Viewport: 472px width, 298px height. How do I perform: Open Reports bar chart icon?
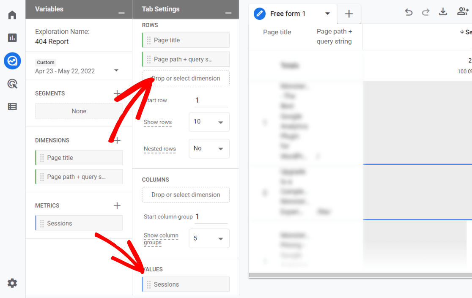click(x=12, y=38)
